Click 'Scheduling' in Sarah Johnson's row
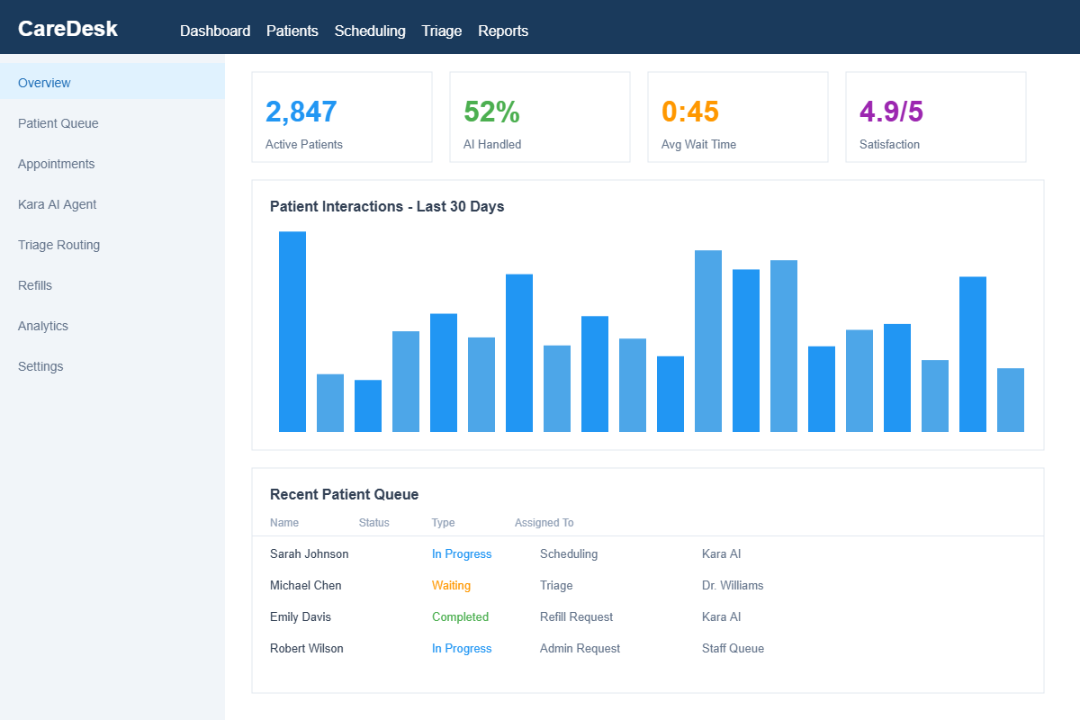Screen dimensions: 1080x720 569,554
